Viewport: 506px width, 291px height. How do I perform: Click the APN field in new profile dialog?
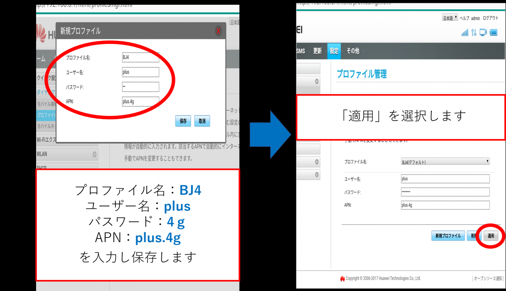[140, 101]
